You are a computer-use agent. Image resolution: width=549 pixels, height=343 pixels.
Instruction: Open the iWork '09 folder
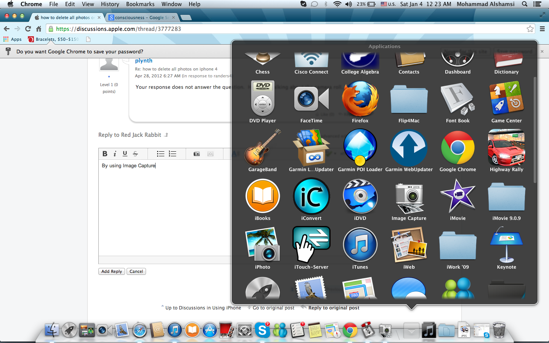click(458, 245)
